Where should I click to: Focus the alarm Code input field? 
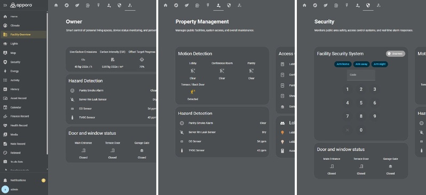(x=361, y=75)
